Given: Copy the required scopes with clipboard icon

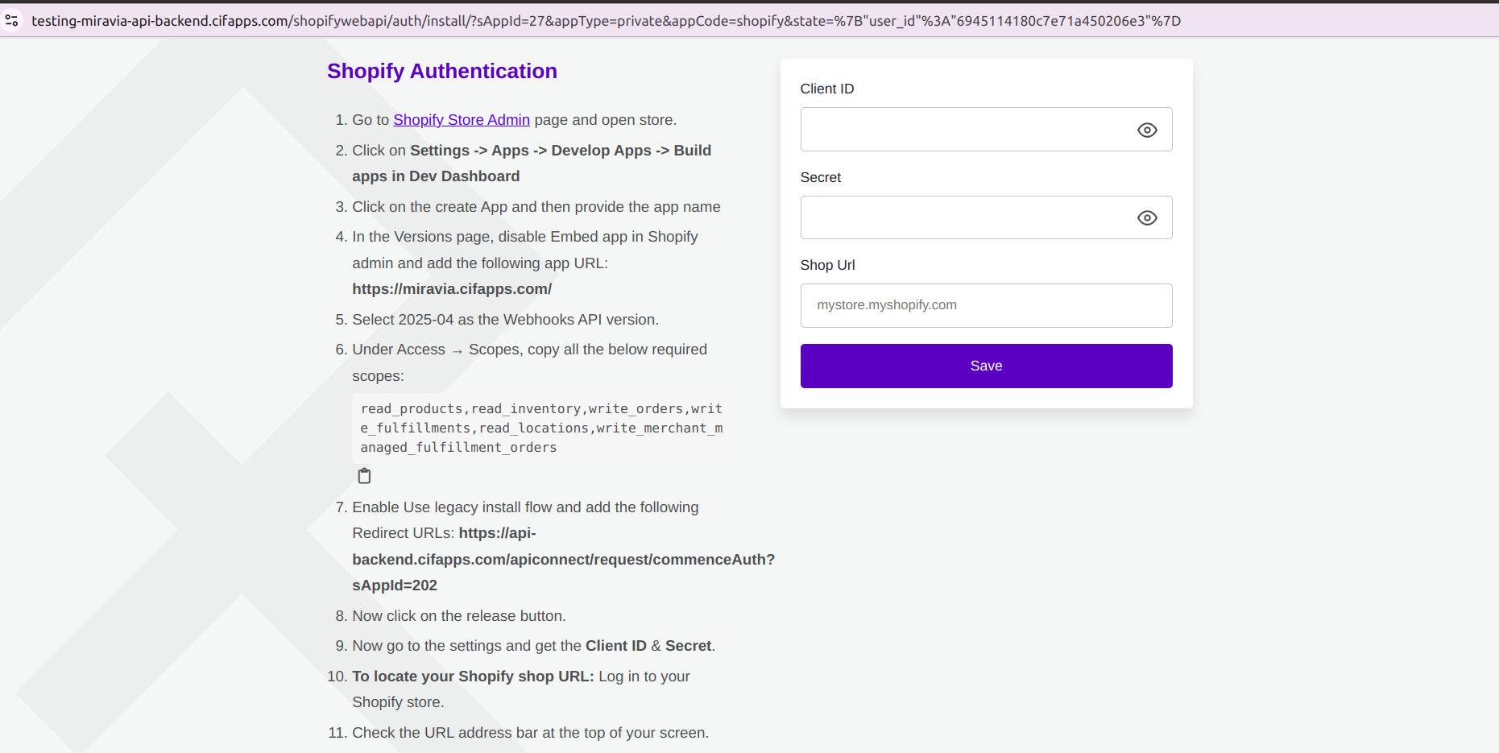Looking at the screenshot, I should [x=364, y=476].
